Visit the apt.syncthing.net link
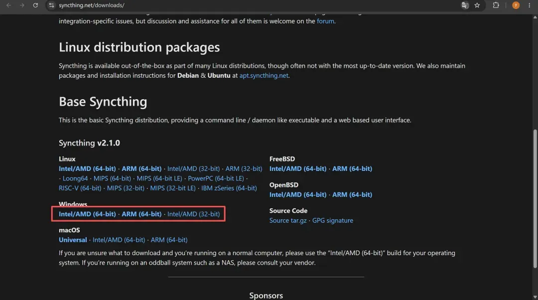Viewport: 538px width, 300px height. [264, 76]
